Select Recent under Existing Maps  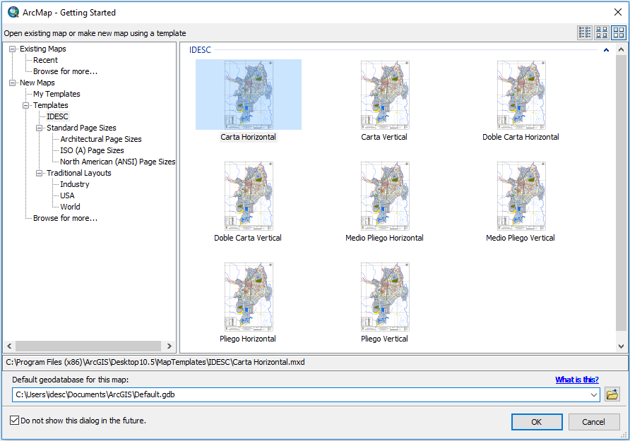point(45,59)
